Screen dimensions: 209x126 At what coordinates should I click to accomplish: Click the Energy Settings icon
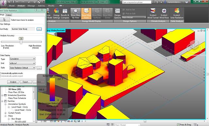click(x=56, y=13)
